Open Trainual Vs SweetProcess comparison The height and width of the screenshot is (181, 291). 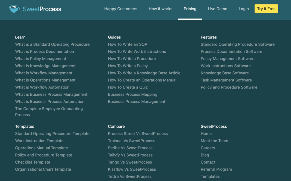[131, 141]
